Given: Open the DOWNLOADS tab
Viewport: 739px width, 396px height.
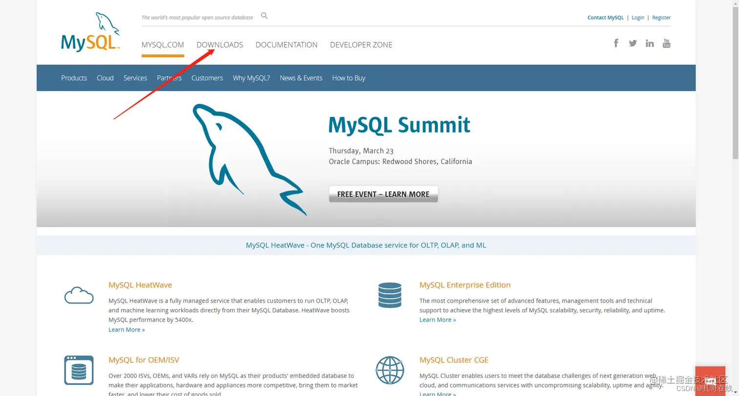Looking at the screenshot, I should pyautogui.click(x=219, y=44).
